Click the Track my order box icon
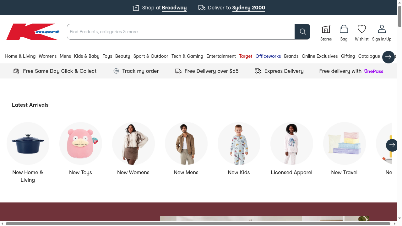Screen dimensions: 402x226 (x=116, y=71)
